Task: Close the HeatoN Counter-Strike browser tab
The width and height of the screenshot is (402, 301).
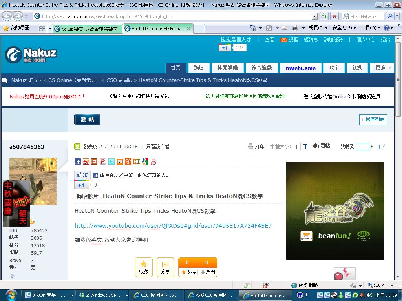Action: pyautogui.click(x=188, y=29)
